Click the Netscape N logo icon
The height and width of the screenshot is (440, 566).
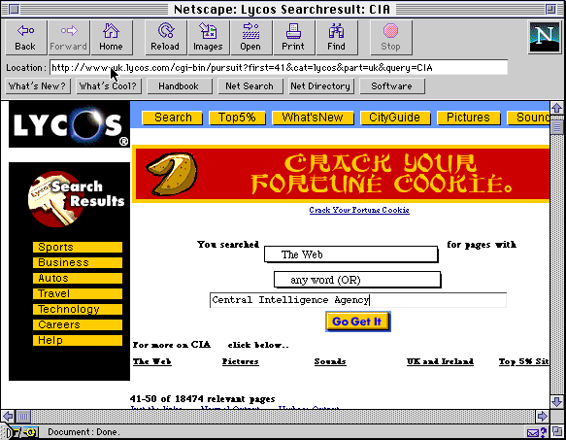[x=544, y=37]
